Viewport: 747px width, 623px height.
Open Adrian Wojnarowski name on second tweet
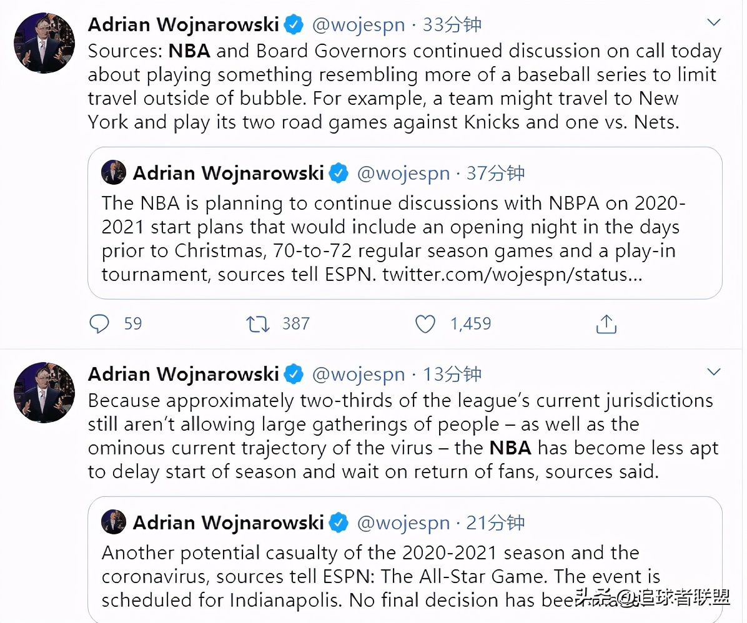tap(184, 375)
